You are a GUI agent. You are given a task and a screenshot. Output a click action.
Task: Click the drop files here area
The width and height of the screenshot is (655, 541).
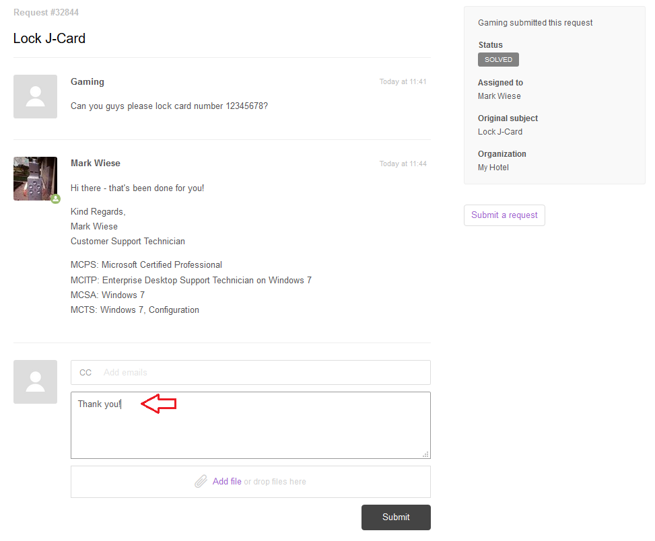(250, 482)
